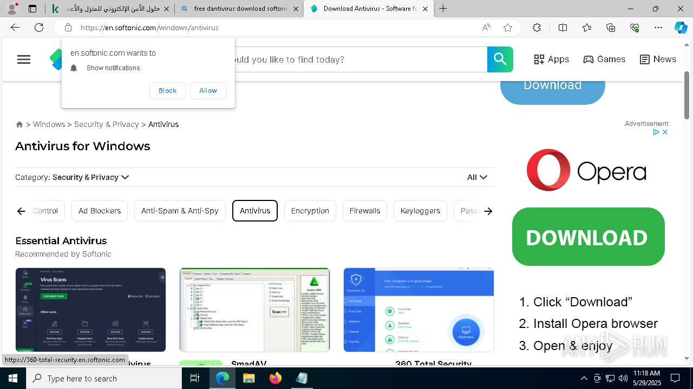Image resolution: width=693 pixels, height=389 pixels.
Task: Switch to the Arabic-titled first tab
Action: (110, 9)
